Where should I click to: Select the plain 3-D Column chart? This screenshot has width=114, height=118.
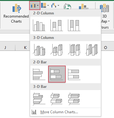92,50
